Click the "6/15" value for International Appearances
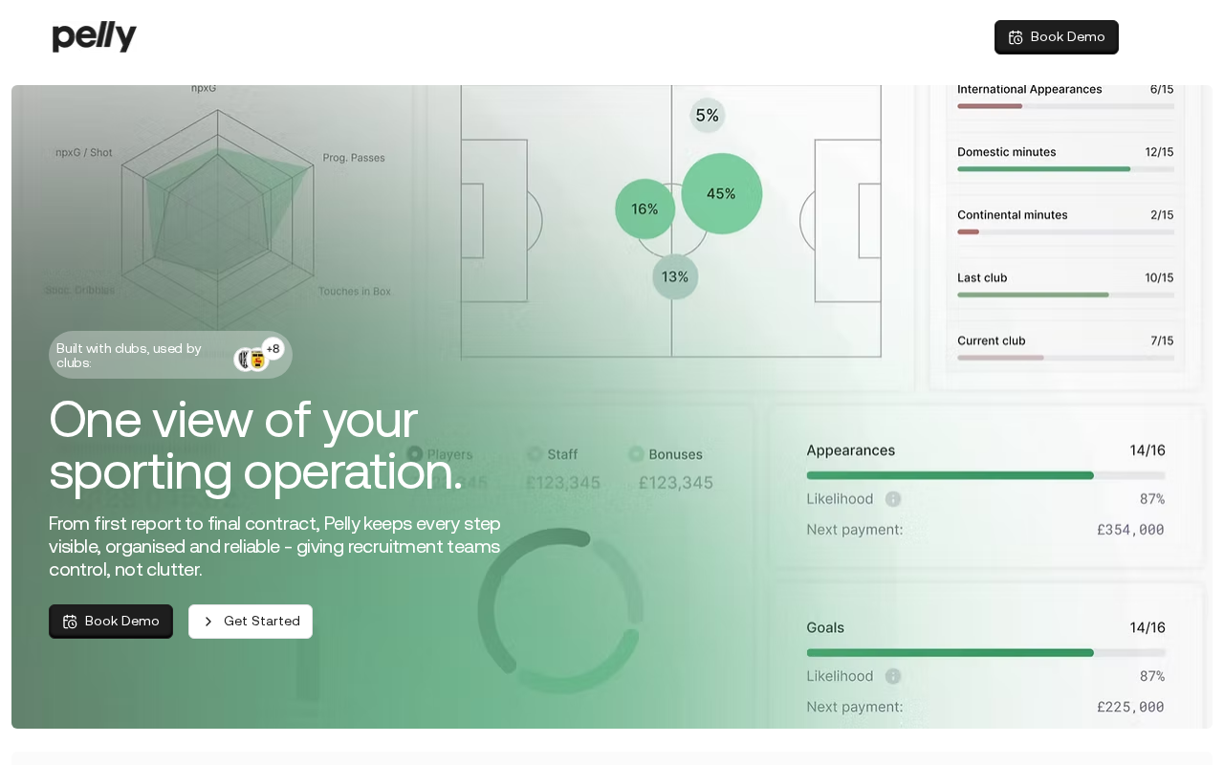Screen dimensions: 1224x765 (1162, 89)
